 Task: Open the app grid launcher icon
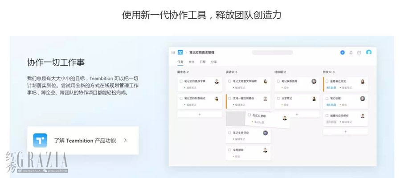pos(173,52)
